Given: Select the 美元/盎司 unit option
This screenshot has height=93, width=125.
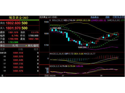Looking at the screenshot, I should click(33, 46).
